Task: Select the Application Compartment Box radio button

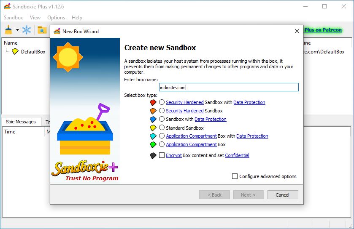Action: pos(162,144)
